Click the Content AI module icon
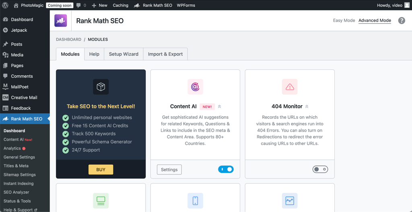This screenshot has width=412, height=212. pyautogui.click(x=195, y=87)
